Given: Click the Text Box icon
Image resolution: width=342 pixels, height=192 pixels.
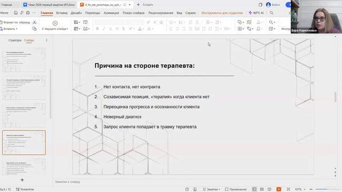Looking at the screenshot, I should point(240,29).
